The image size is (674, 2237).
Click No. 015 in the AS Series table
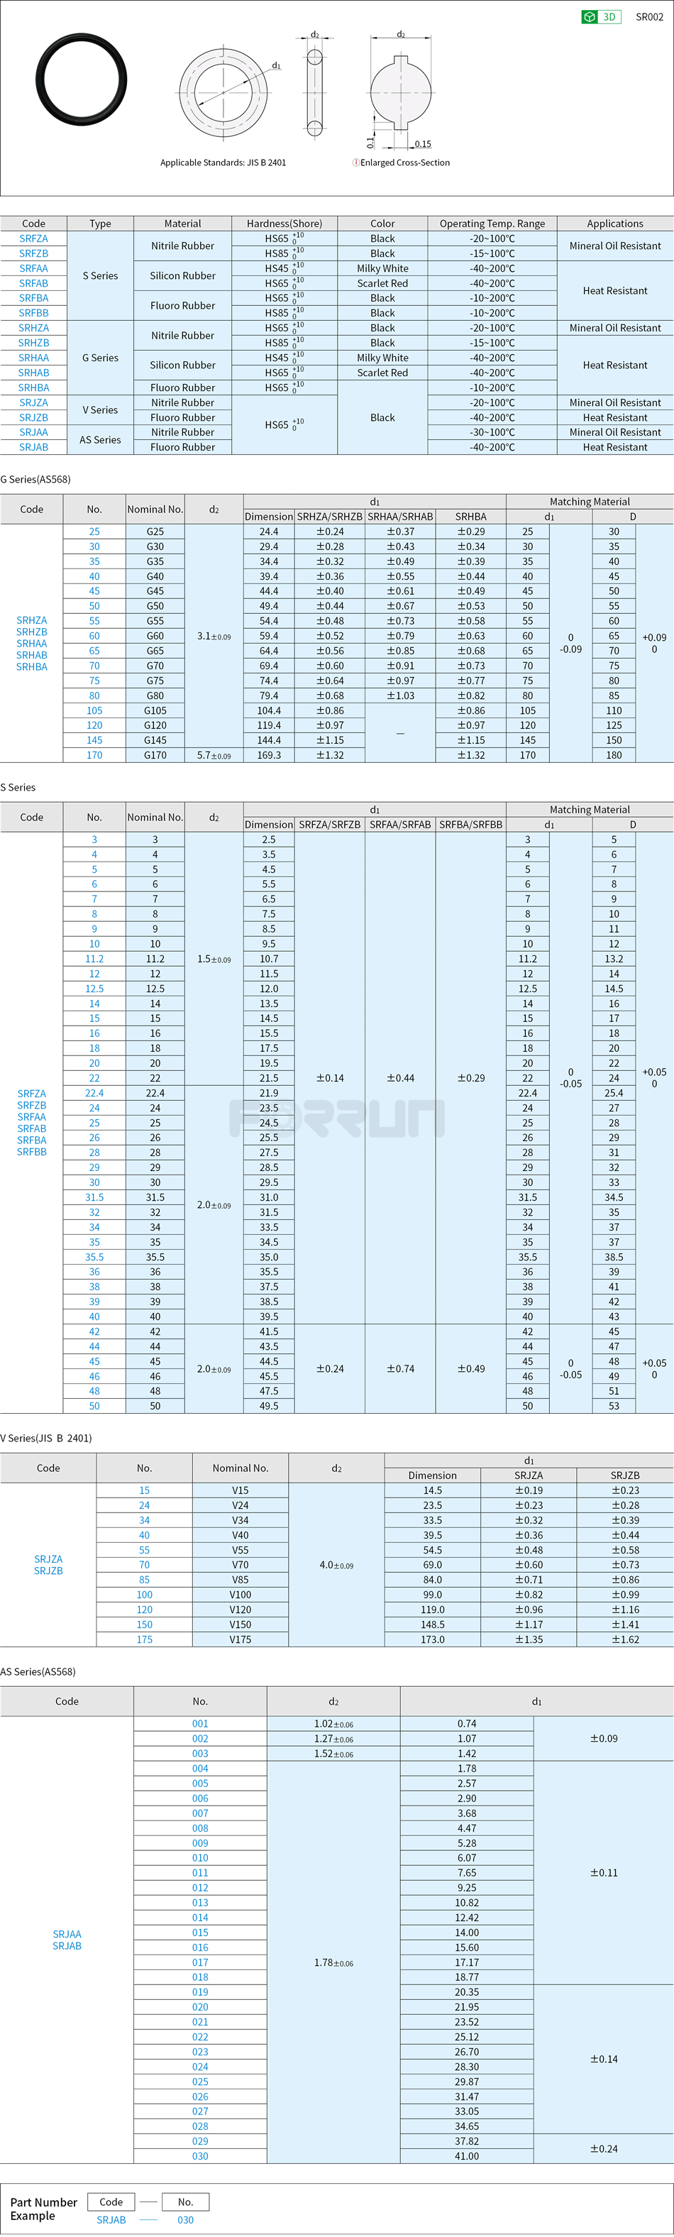point(201,1933)
